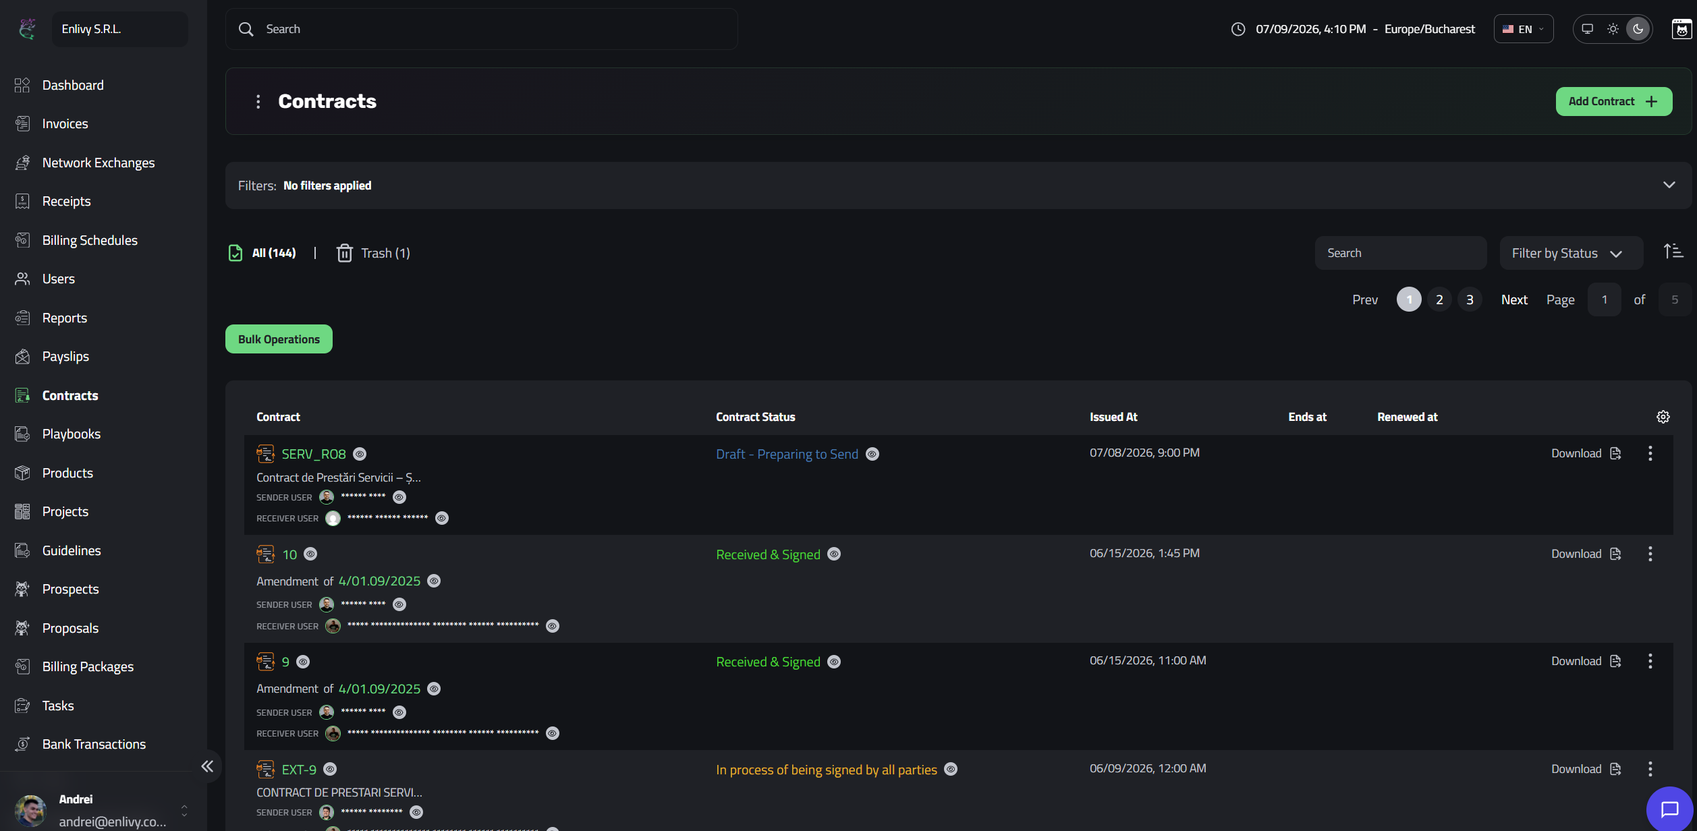Open table column settings gear
The image size is (1697, 831).
[1663, 417]
